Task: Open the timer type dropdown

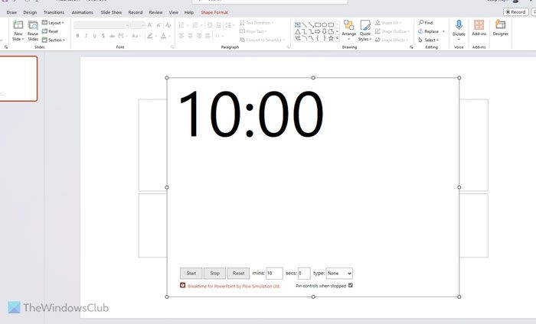Action: (x=339, y=274)
